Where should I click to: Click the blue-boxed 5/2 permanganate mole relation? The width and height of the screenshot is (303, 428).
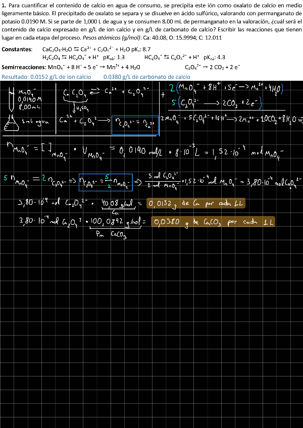(106, 182)
